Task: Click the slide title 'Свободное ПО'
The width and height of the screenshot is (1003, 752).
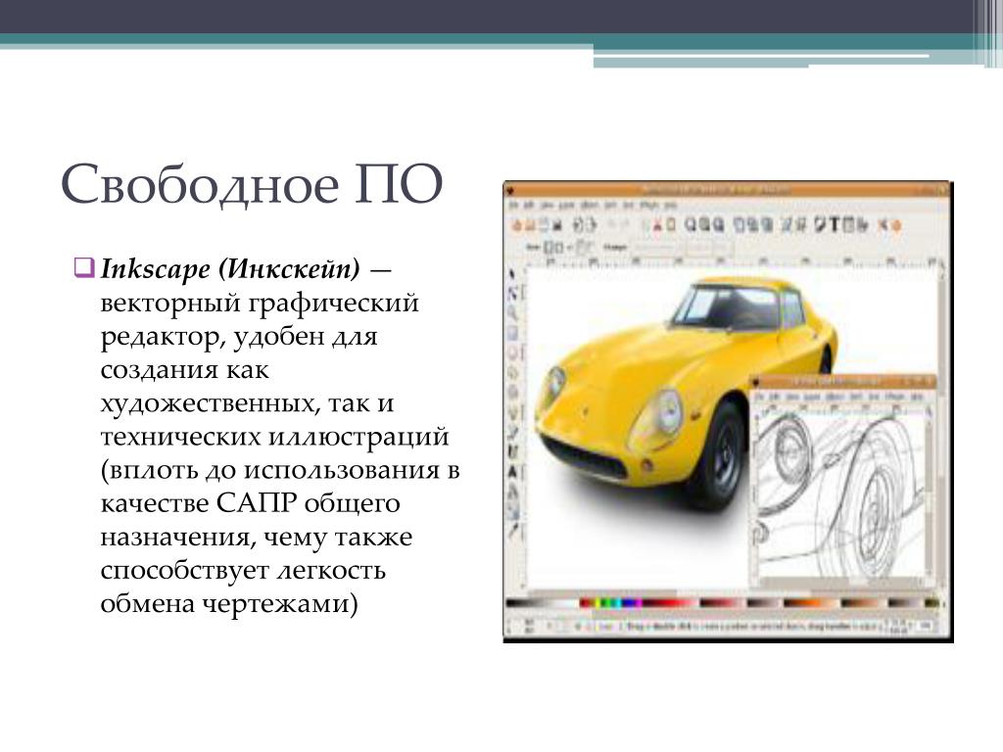Action: (252, 184)
